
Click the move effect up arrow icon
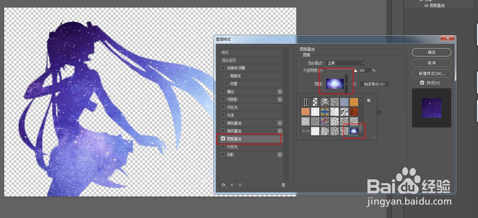(x=232, y=185)
